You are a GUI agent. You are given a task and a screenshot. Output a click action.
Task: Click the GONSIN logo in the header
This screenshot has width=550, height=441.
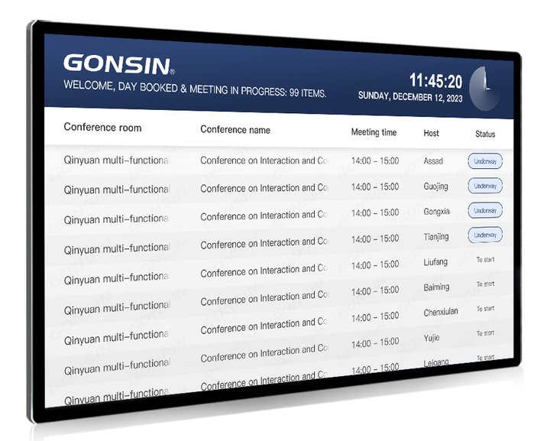pos(118,63)
